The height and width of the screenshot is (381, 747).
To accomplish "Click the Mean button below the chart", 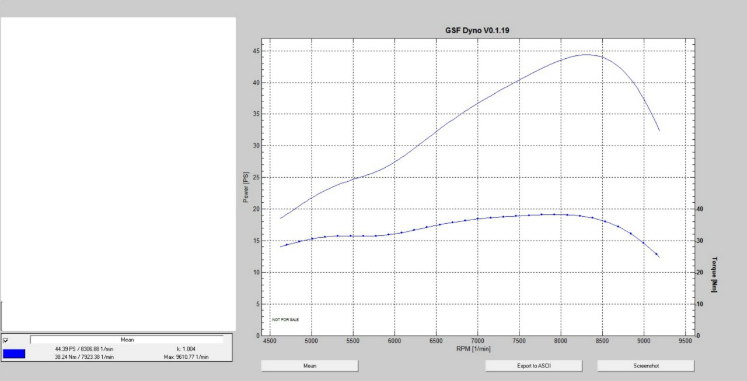I will [x=309, y=366].
